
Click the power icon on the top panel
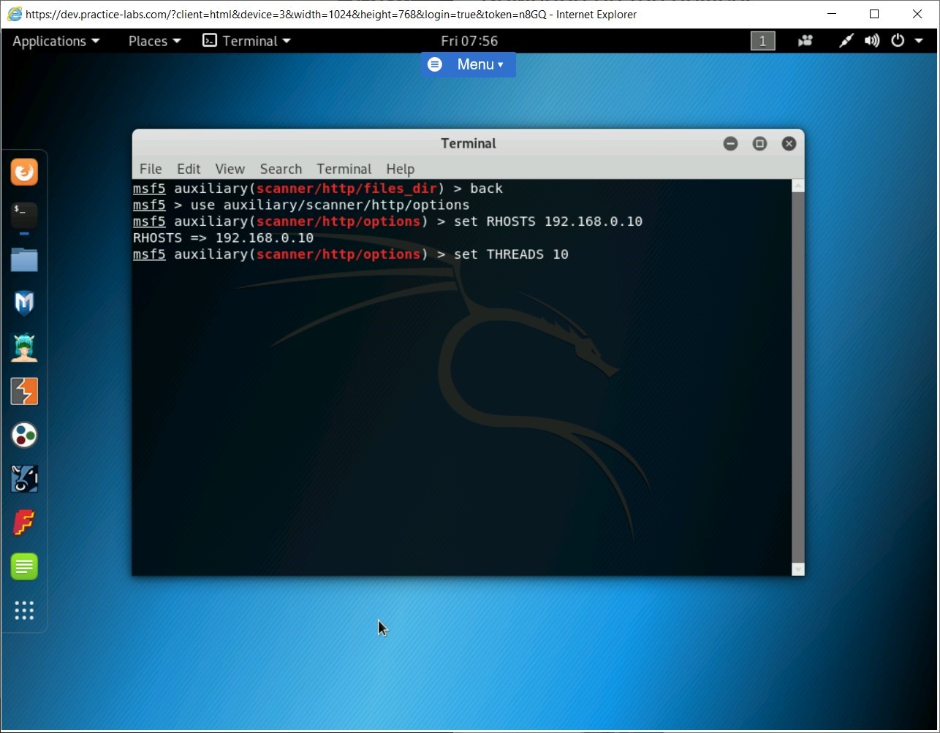click(x=898, y=41)
